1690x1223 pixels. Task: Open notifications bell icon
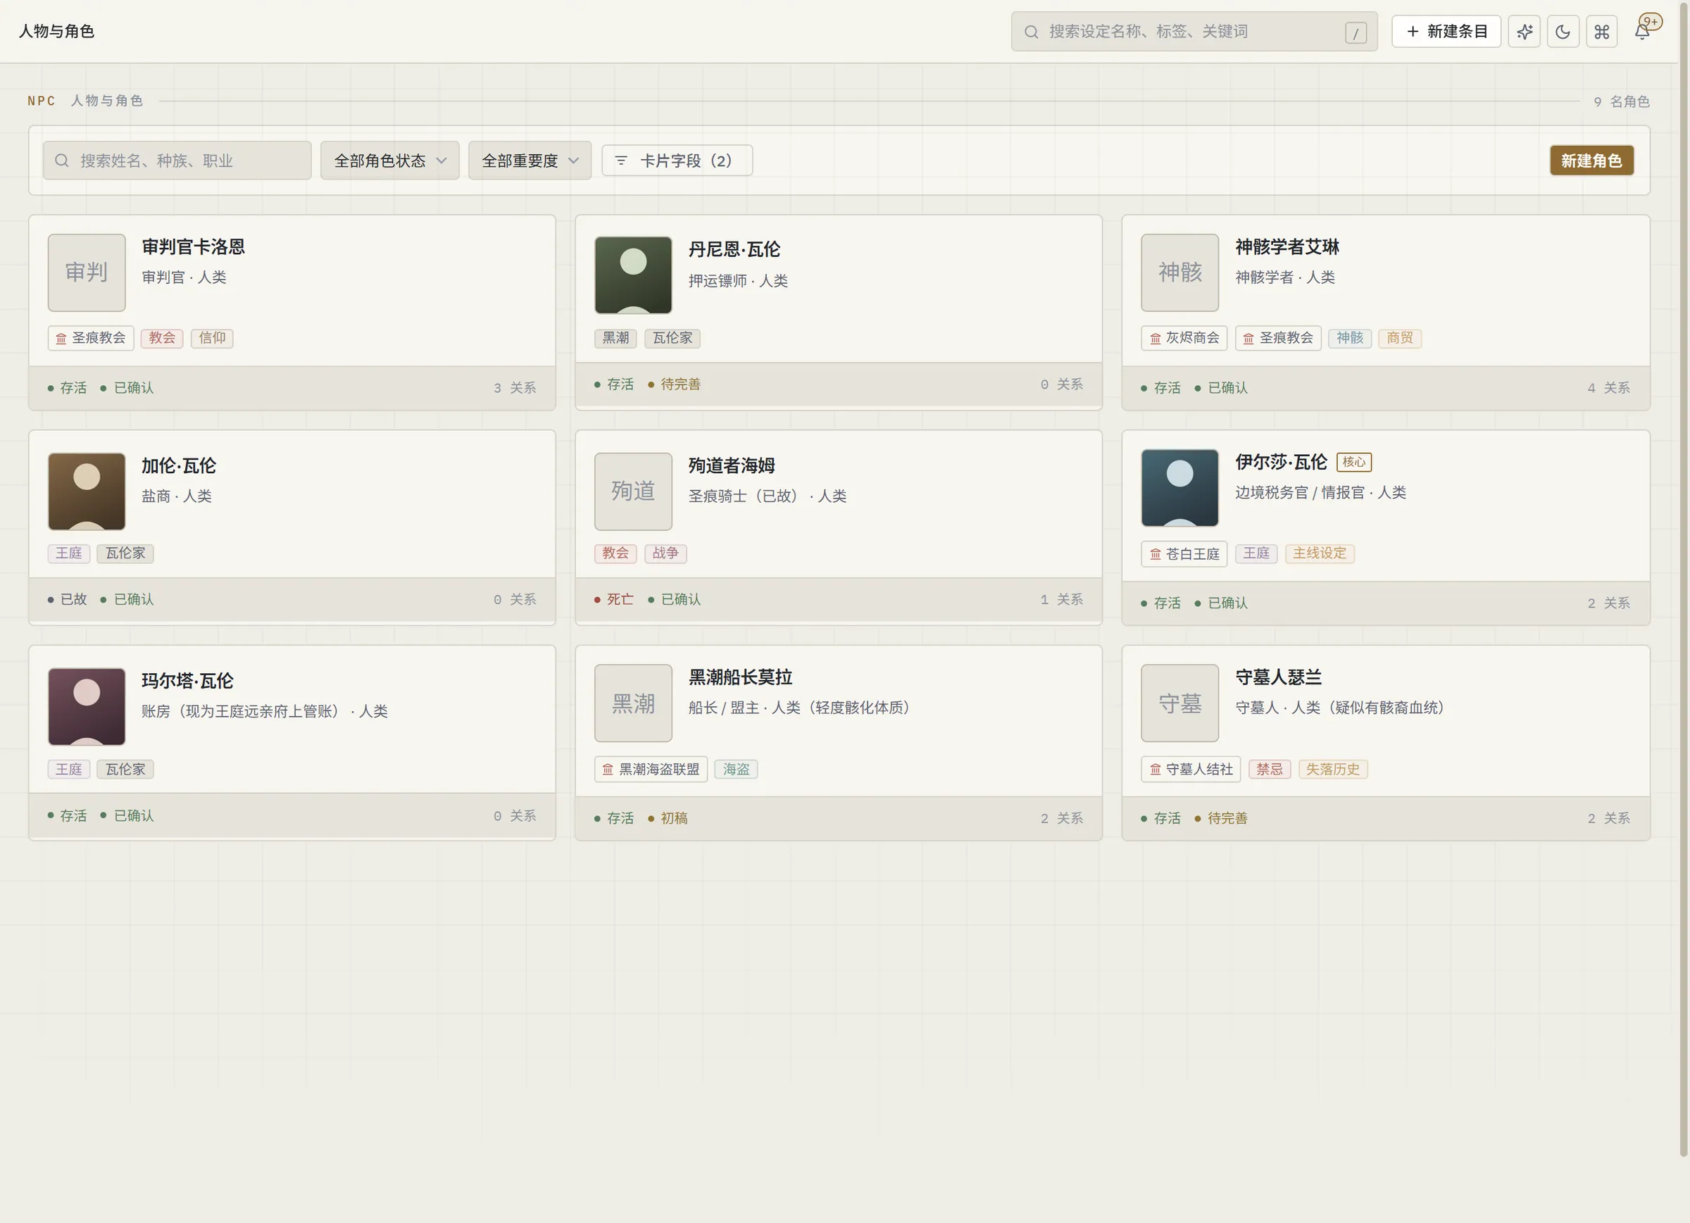tap(1641, 31)
